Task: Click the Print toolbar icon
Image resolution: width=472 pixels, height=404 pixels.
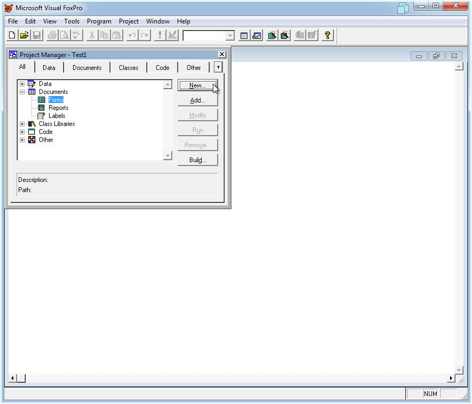Action: coord(52,35)
